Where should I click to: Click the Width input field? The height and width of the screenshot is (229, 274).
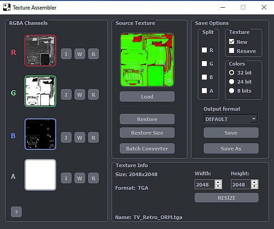click(205, 185)
